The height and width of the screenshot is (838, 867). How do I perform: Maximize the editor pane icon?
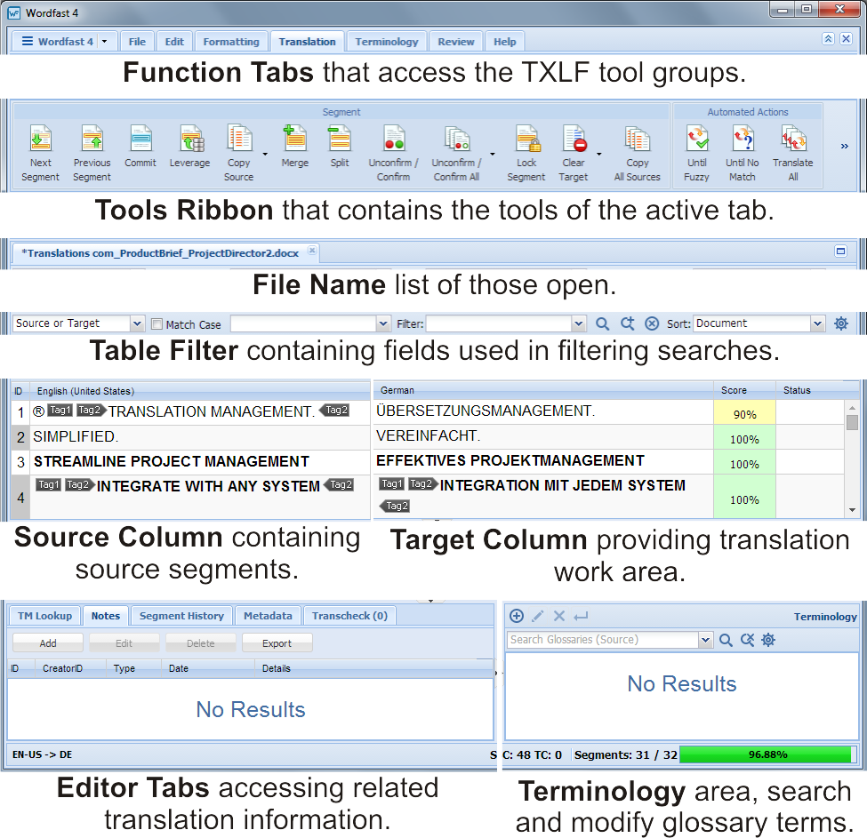tap(840, 251)
